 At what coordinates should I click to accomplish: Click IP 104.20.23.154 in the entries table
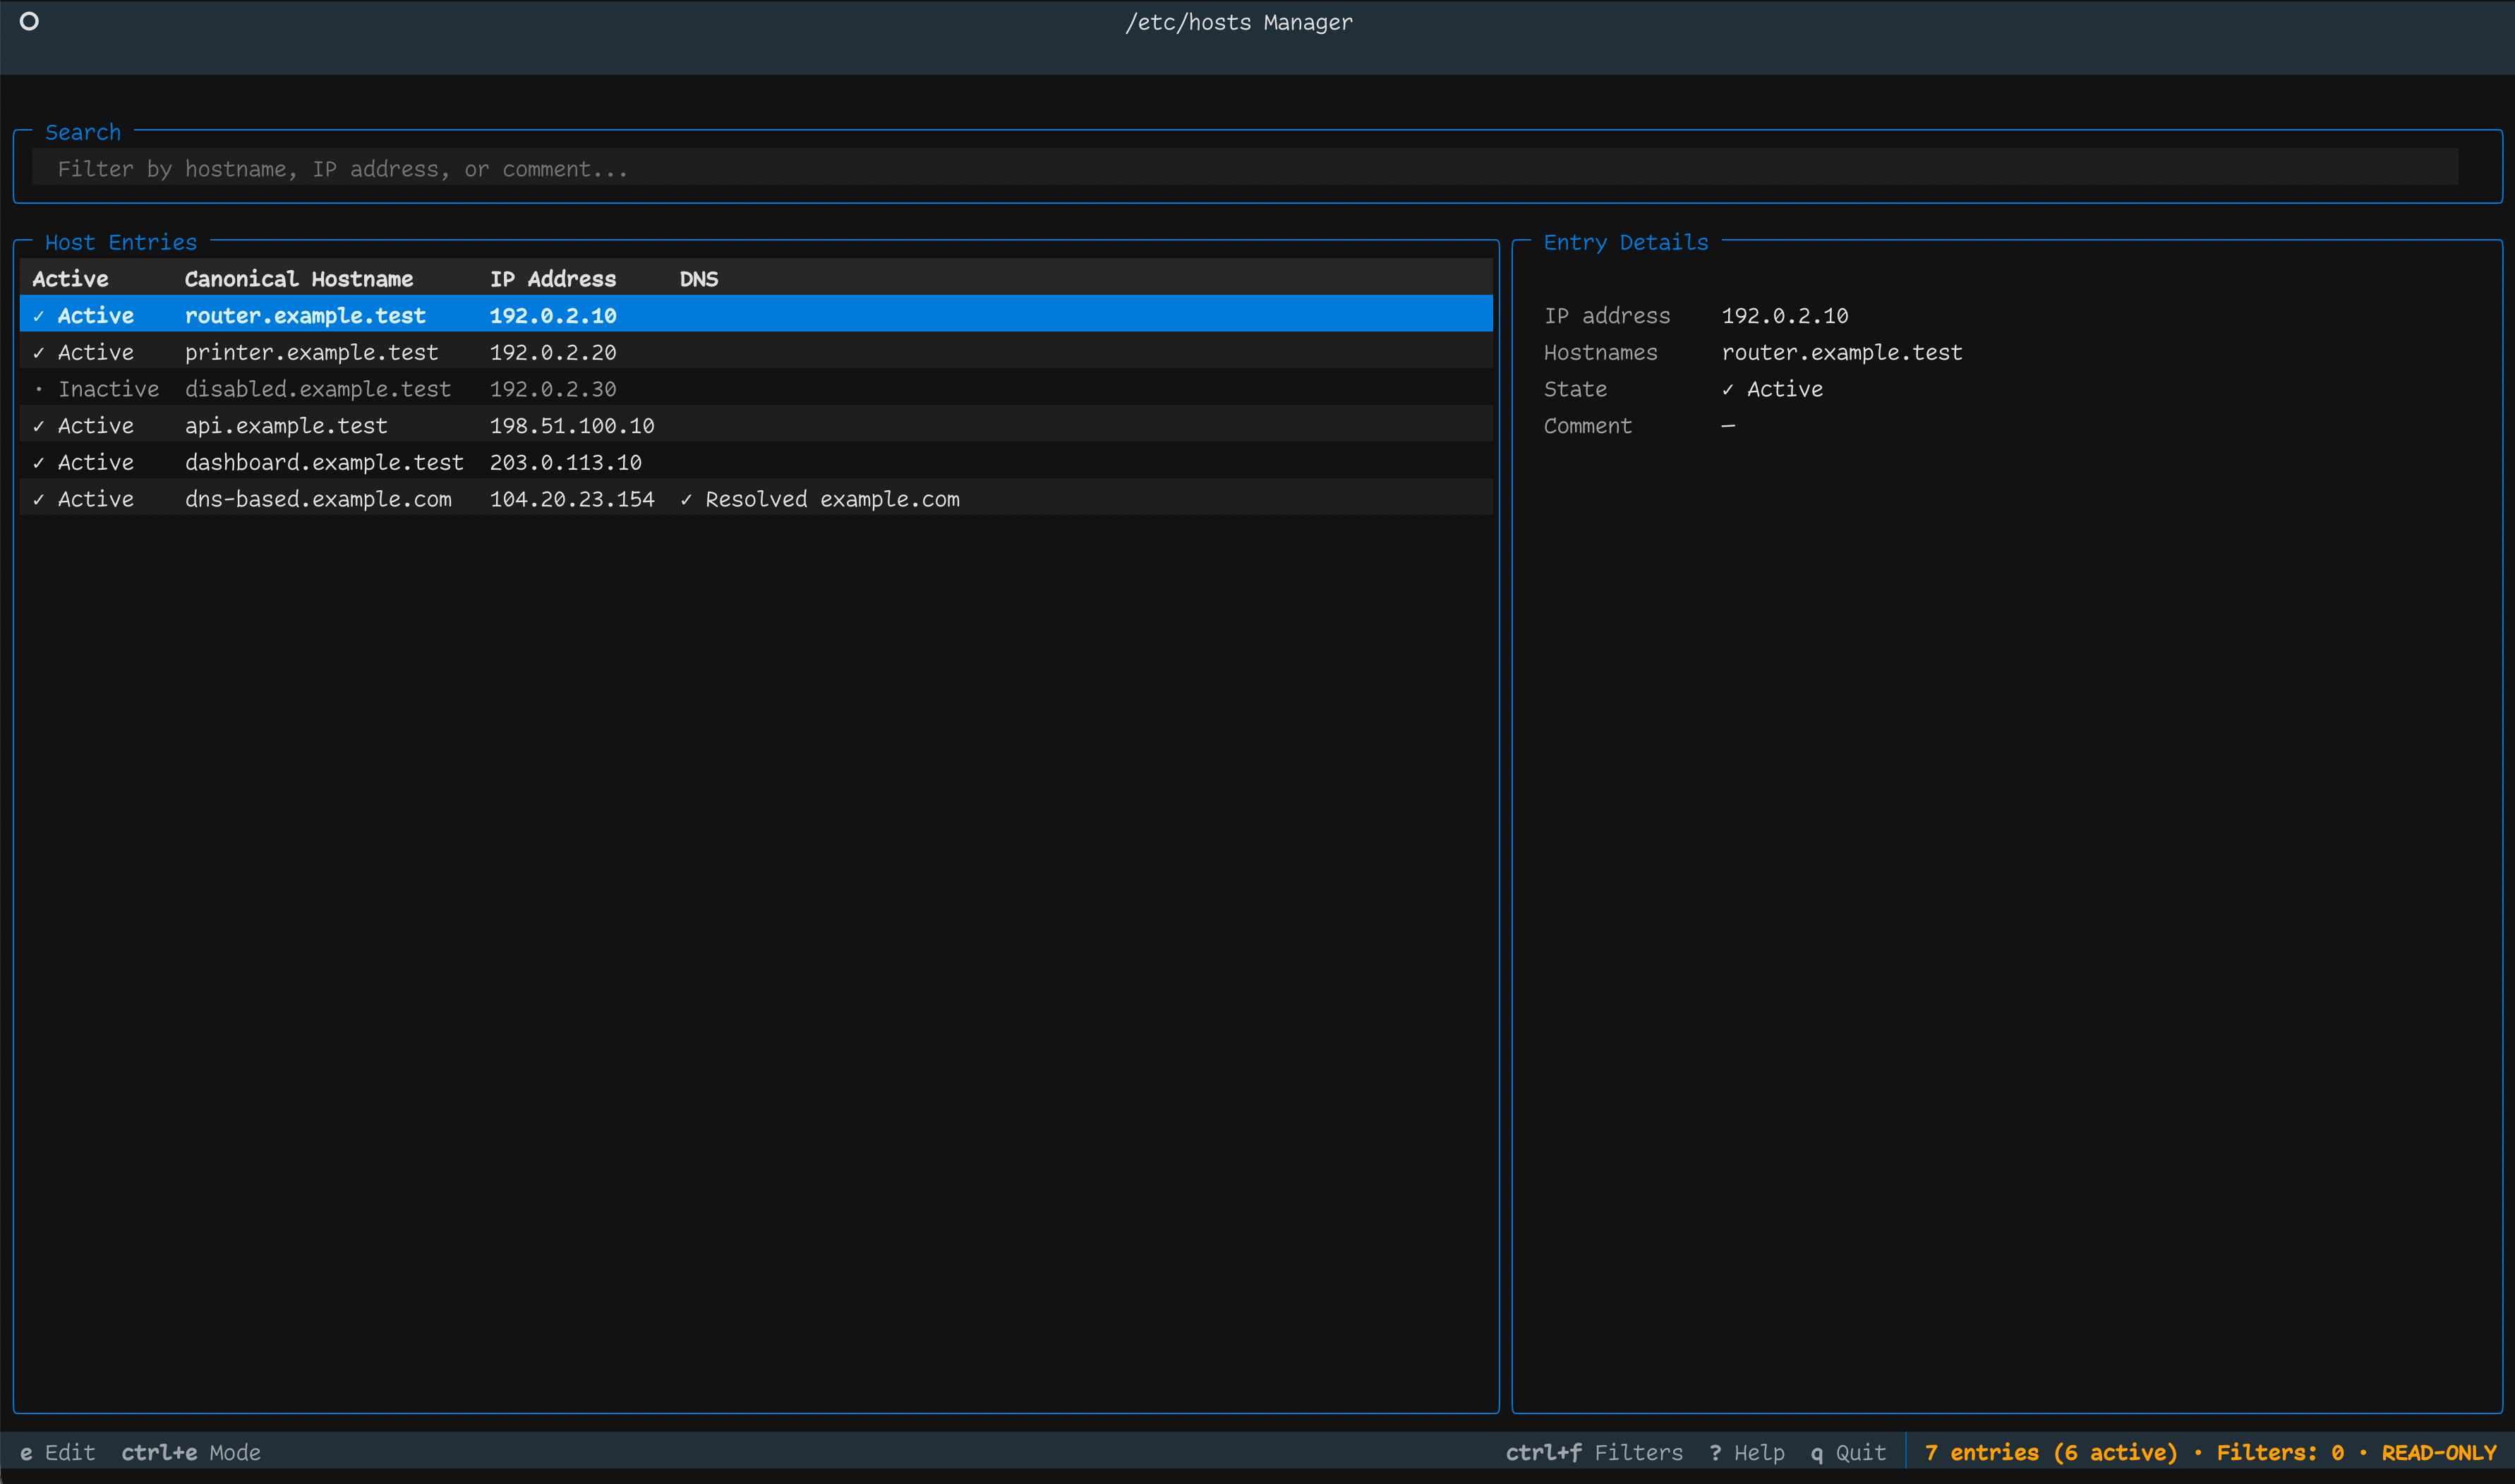click(571, 498)
